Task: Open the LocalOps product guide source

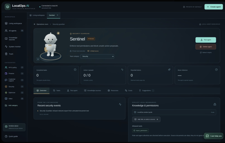Action: [x=174, y=112]
